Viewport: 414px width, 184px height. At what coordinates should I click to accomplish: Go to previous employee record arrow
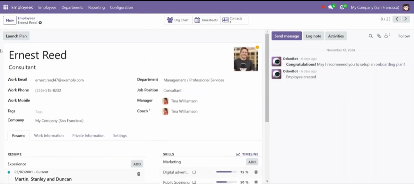397,19
